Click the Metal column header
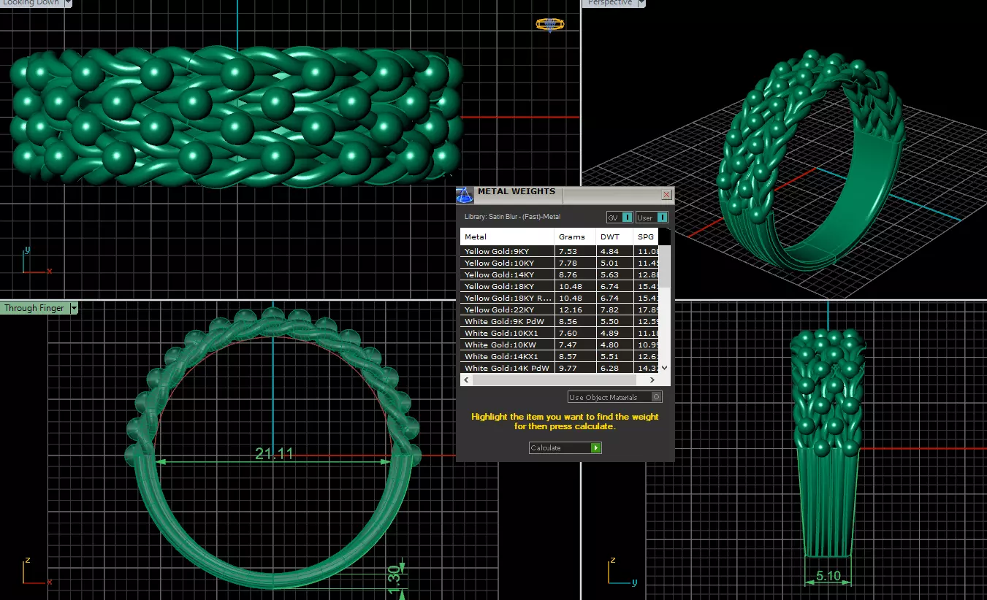The image size is (987, 600). tap(507, 236)
